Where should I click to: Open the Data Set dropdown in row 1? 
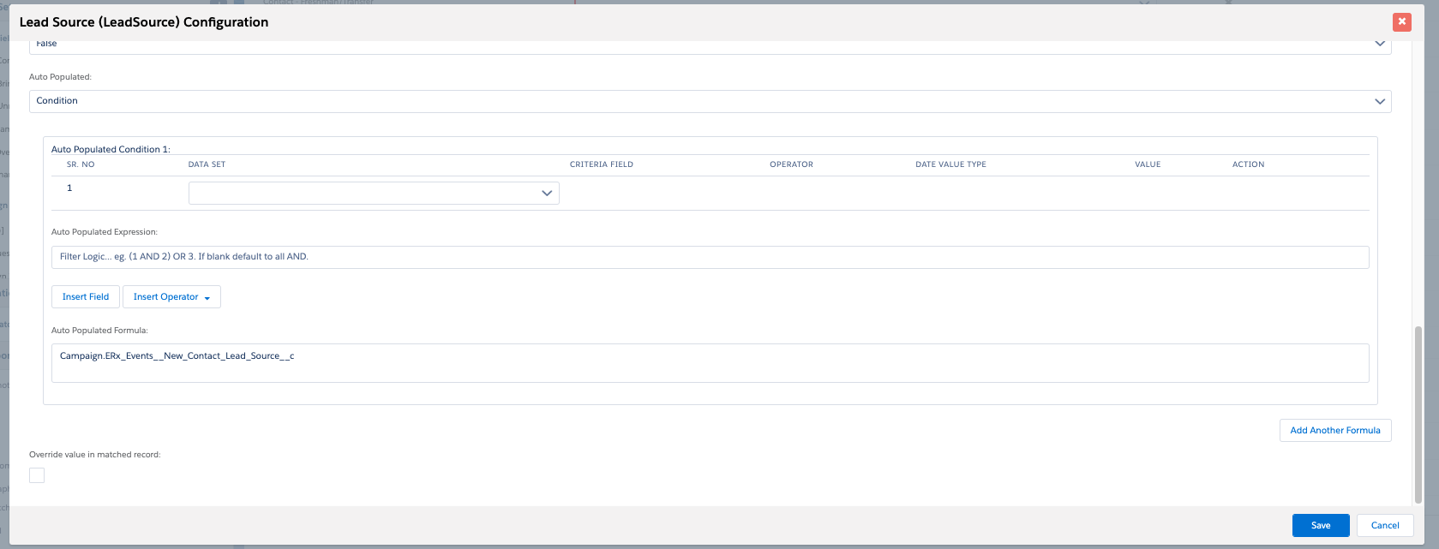point(374,193)
